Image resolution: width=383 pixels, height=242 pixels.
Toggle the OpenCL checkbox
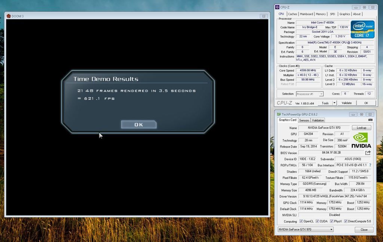(x=301, y=221)
